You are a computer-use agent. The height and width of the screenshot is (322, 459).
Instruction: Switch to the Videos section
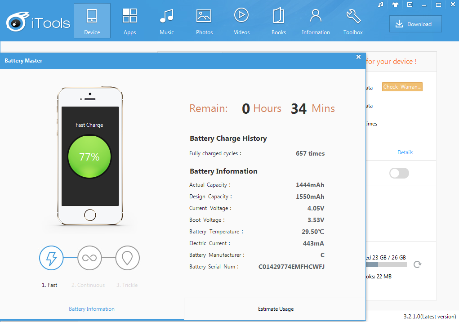[241, 21]
